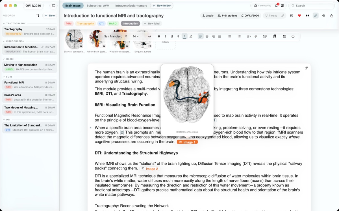
Task: Click the Connectivity layers button
Action: coord(262,6)
